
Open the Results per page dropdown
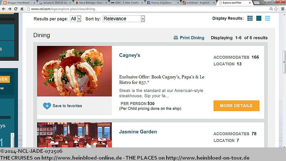(75, 19)
